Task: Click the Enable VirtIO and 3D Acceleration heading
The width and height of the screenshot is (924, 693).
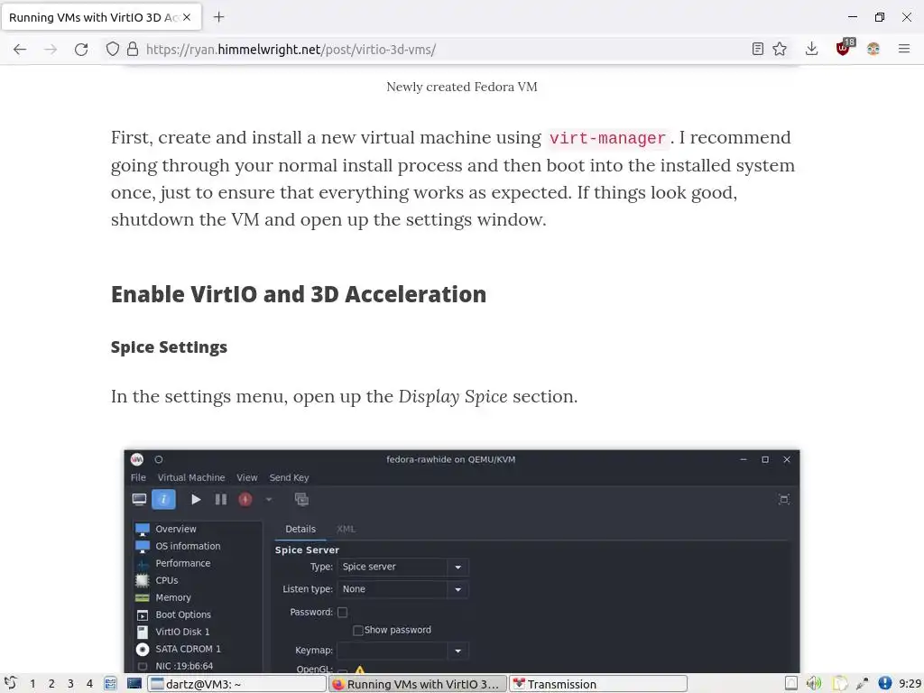Action: pyautogui.click(x=299, y=294)
